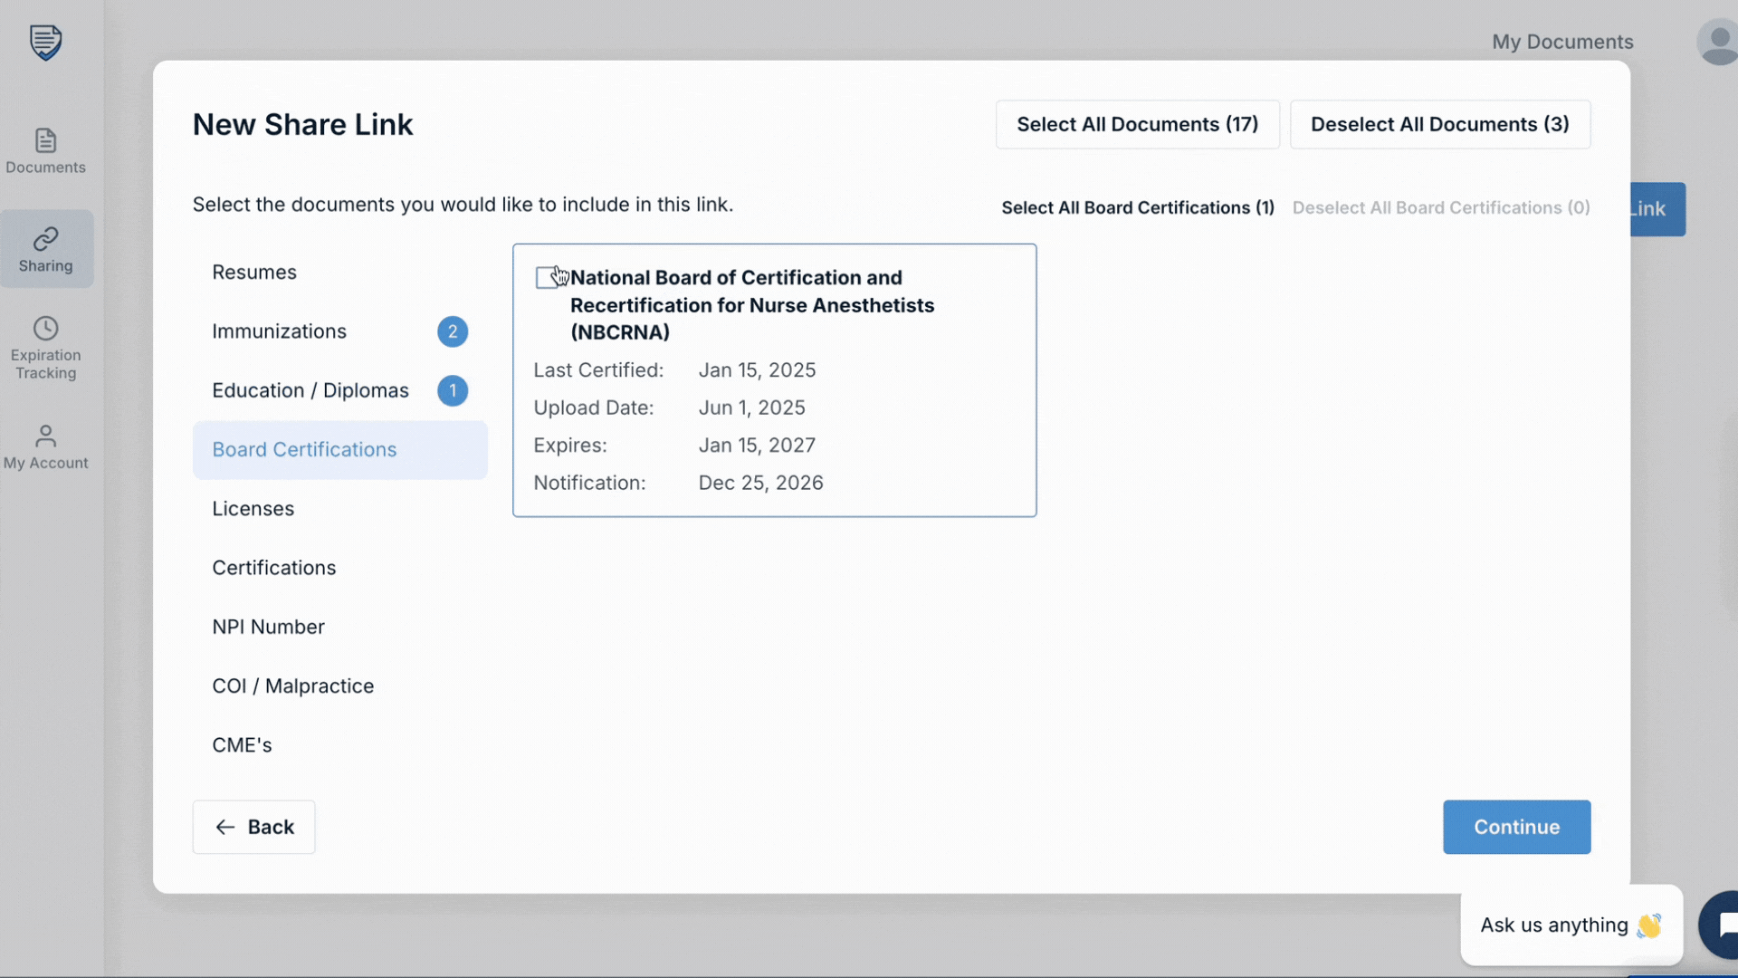The width and height of the screenshot is (1738, 978).
Task: Click the user avatar icon at top right
Action: (x=1717, y=42)
